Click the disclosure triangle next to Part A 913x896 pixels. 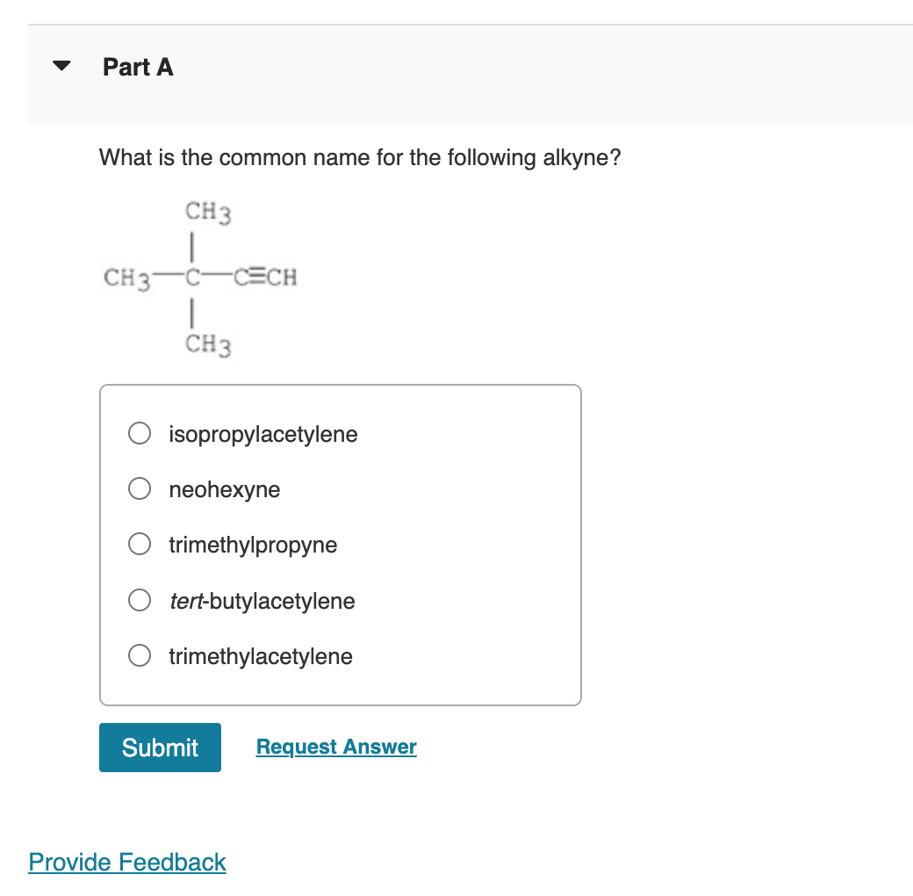pyautogui.click(x=61, y=65)
